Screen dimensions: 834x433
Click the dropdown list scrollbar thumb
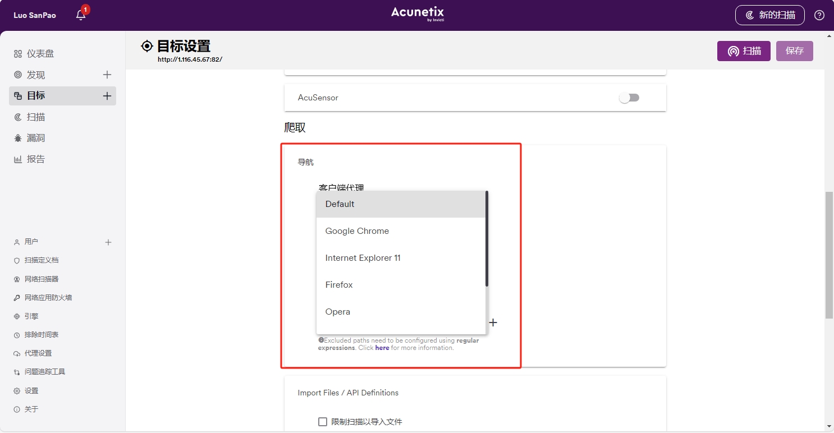(487, 238)
